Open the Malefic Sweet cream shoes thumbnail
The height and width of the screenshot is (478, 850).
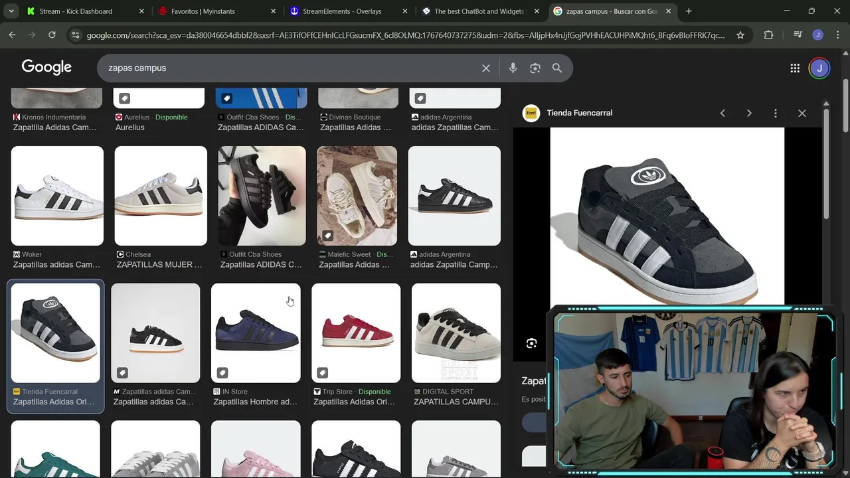(x=357, y=196)
